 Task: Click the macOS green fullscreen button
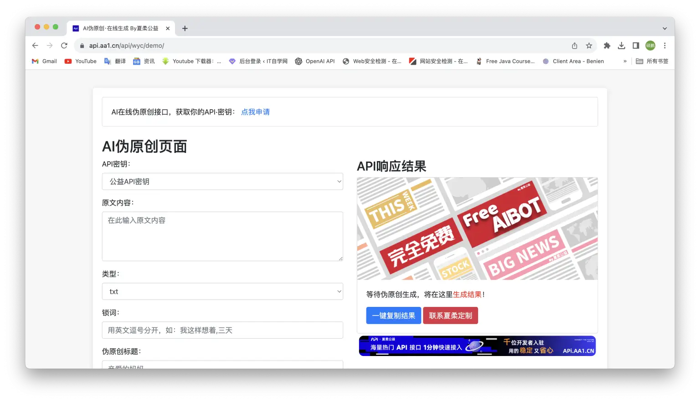coord(56,27)
